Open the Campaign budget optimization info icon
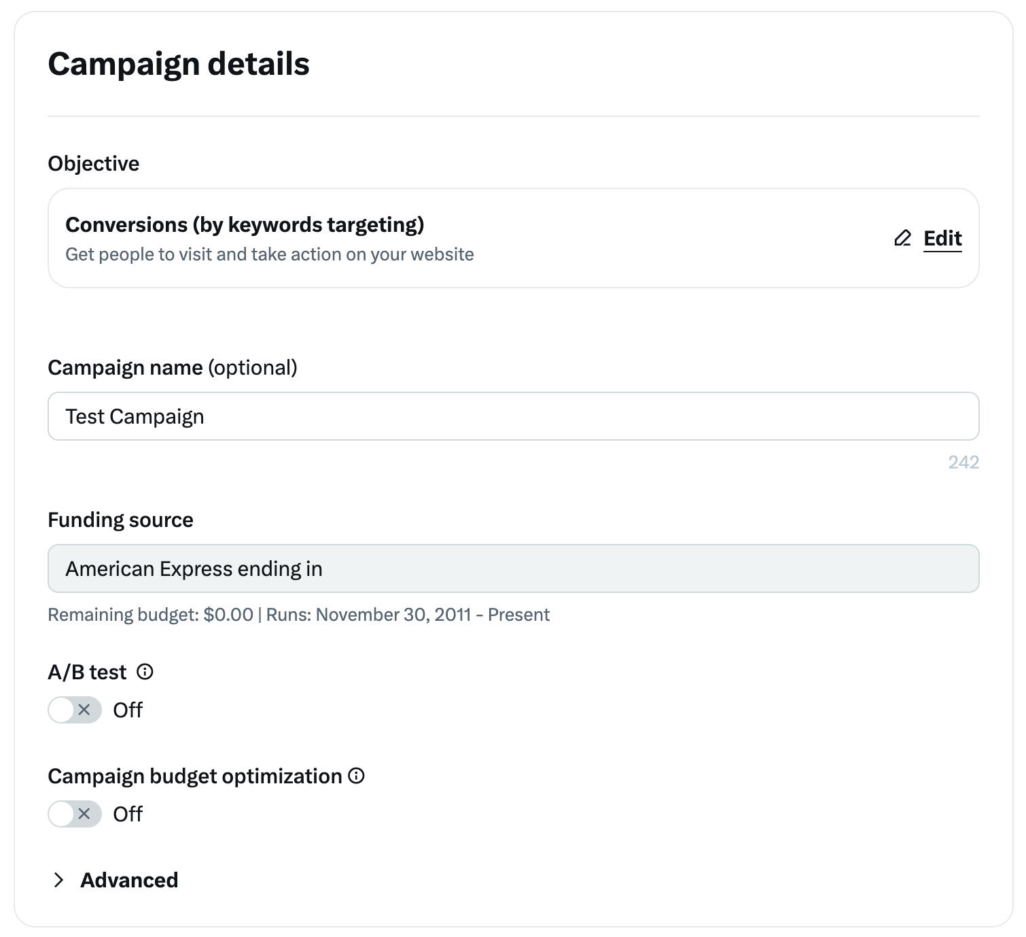Screen dimensions: 1026x937 [x=356, y=776]
